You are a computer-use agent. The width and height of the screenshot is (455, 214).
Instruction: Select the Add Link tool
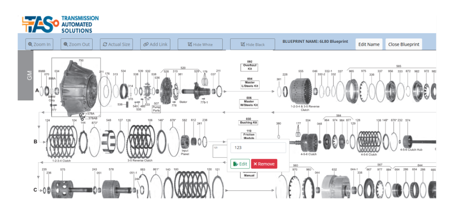[155, 44]
